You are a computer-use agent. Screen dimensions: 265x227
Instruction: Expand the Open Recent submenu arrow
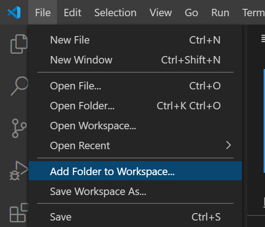tap(228, 145)
